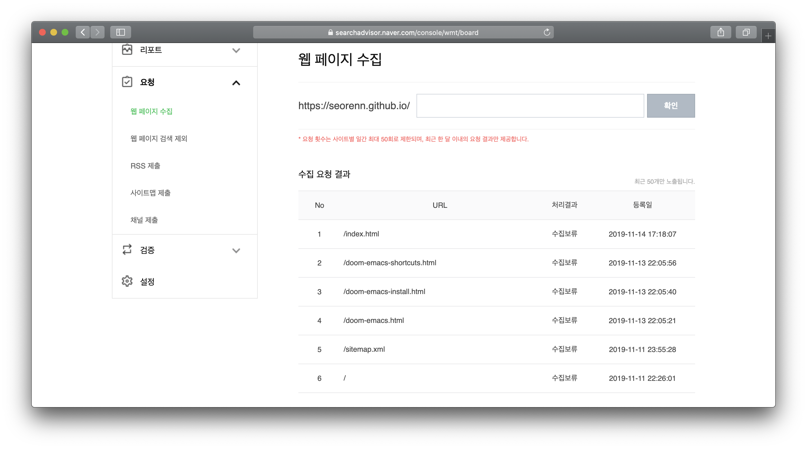Open the 설정 gear icon

127,281
